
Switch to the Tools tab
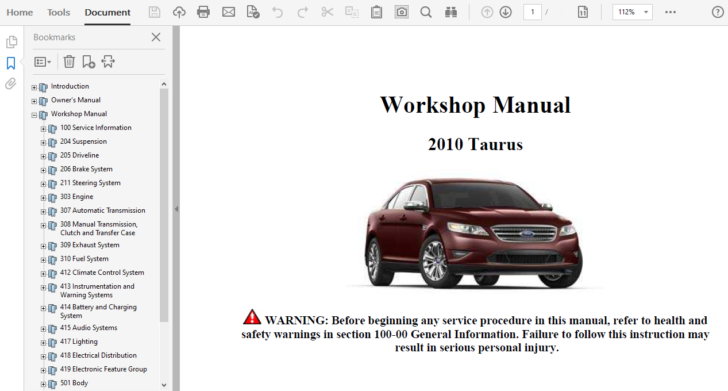(x=59, y=12)
